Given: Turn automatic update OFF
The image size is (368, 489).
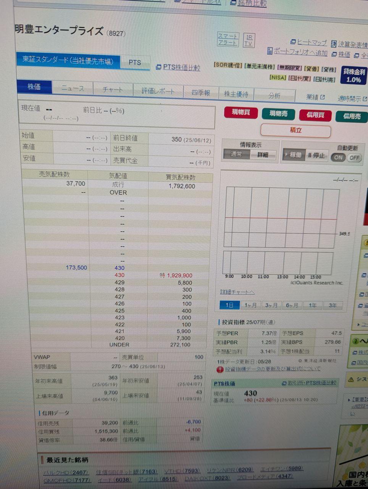Looking at the screenshot, I should (x=354, y=158).
